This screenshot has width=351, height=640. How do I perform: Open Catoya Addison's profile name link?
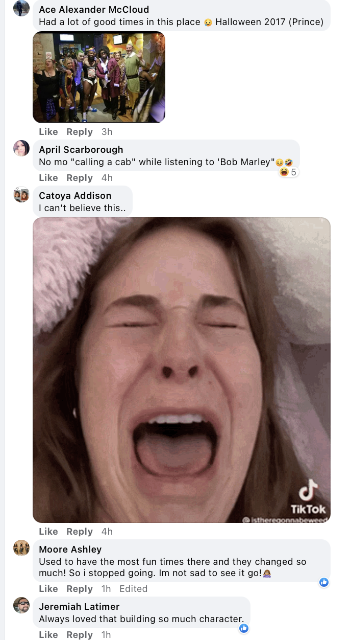pyautogui.click(x=75, y=196)
